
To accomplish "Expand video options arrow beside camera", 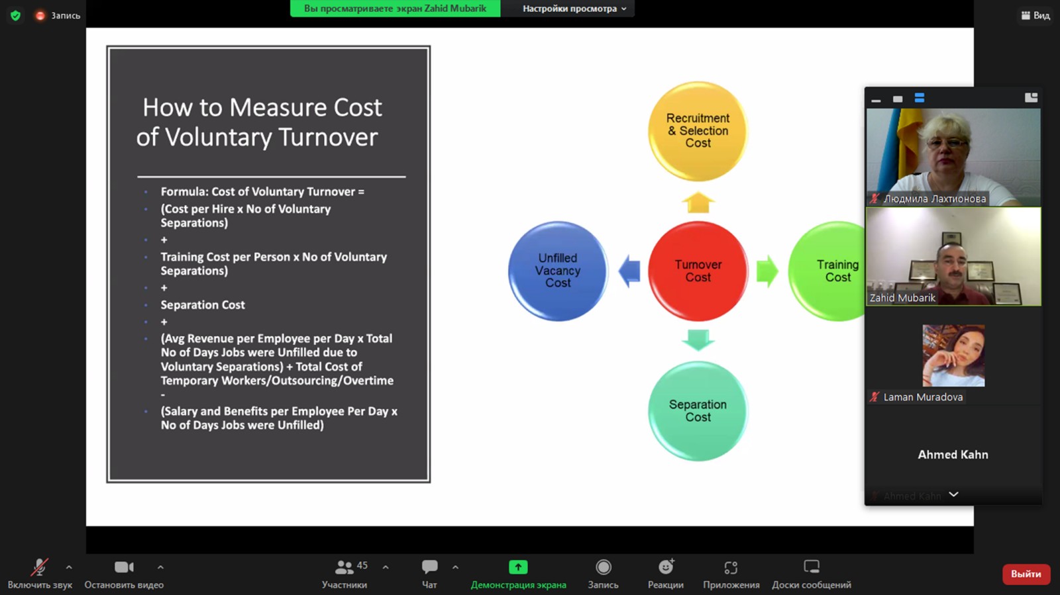I will coord(160,567).
